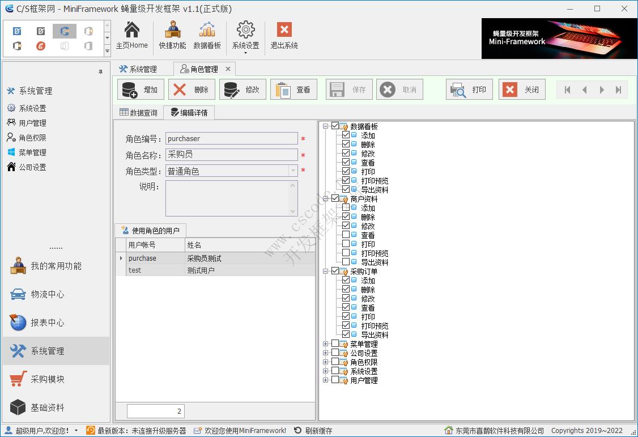Expand the 菜单管理 tree node
The width and height of the screenshot is (638, 437).
pos(325,343)
